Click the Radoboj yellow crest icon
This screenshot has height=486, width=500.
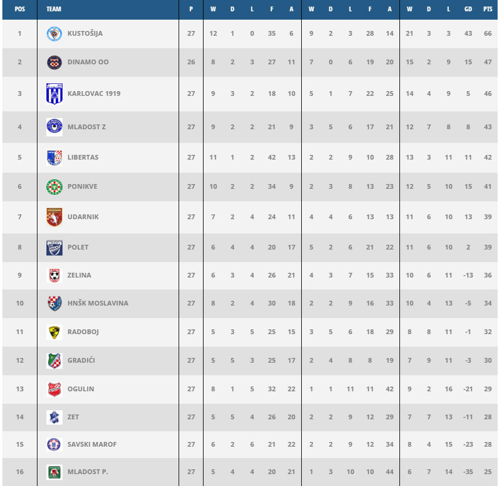tap(54, 332)
